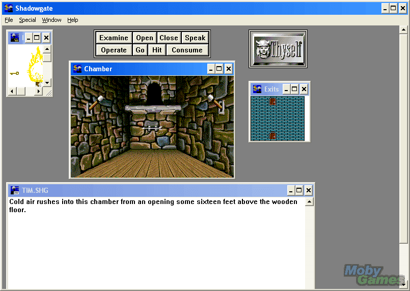Screen dimensions: 410x291
Task: Click the arrow on the stone wall
Action: pyautogui.click(x=152, y=128)
